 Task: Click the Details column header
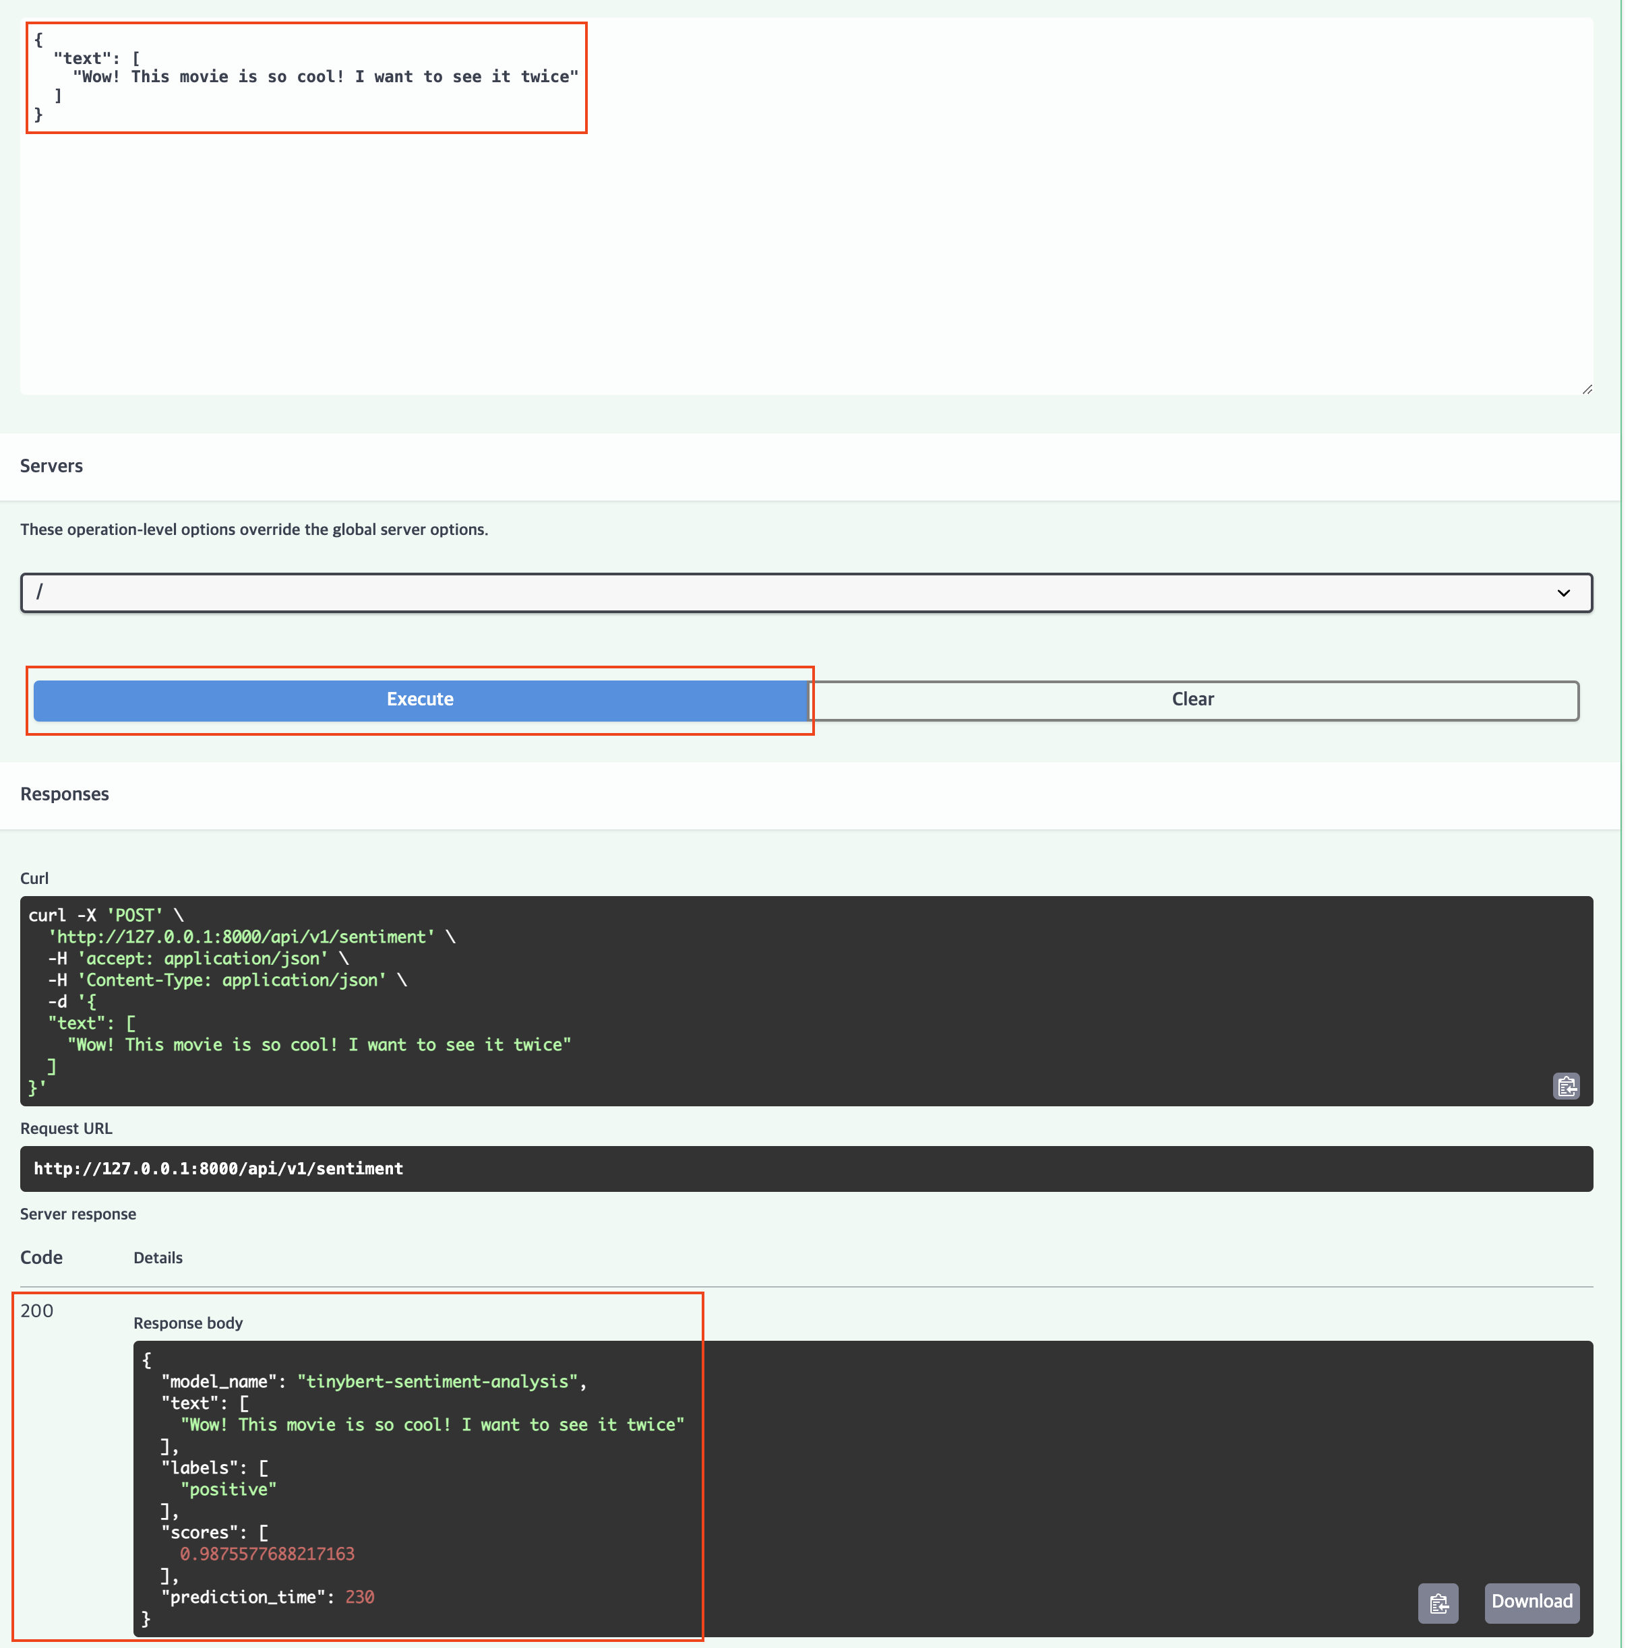click(x=158, y=1258)
